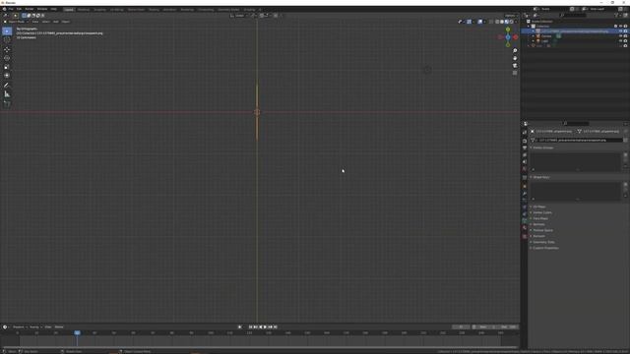Image resolution: width=630 pixels, height=354 pixels.
Task: Jump to the last frame
Action: (x=276, y=327)
